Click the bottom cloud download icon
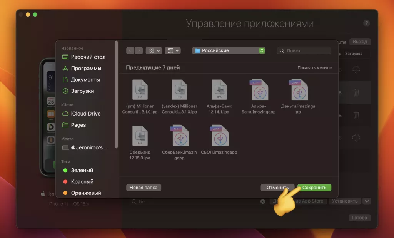Screen dimensions: 394x238 coord(356,138)
